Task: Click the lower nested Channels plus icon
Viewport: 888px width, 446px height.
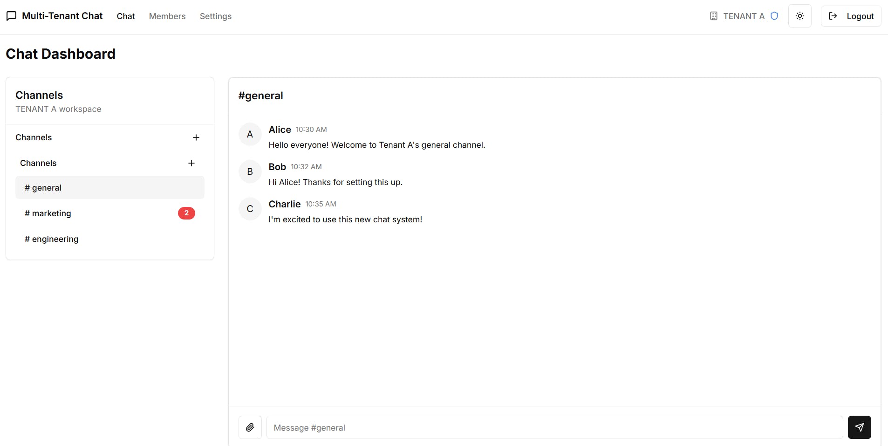Action: [191, 163]
